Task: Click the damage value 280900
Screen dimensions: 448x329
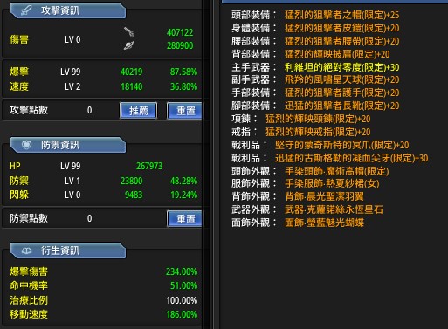Action: click(x=180, y=45)
